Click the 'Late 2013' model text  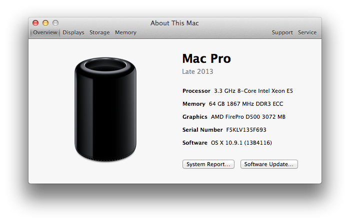(x=197, y=71)
